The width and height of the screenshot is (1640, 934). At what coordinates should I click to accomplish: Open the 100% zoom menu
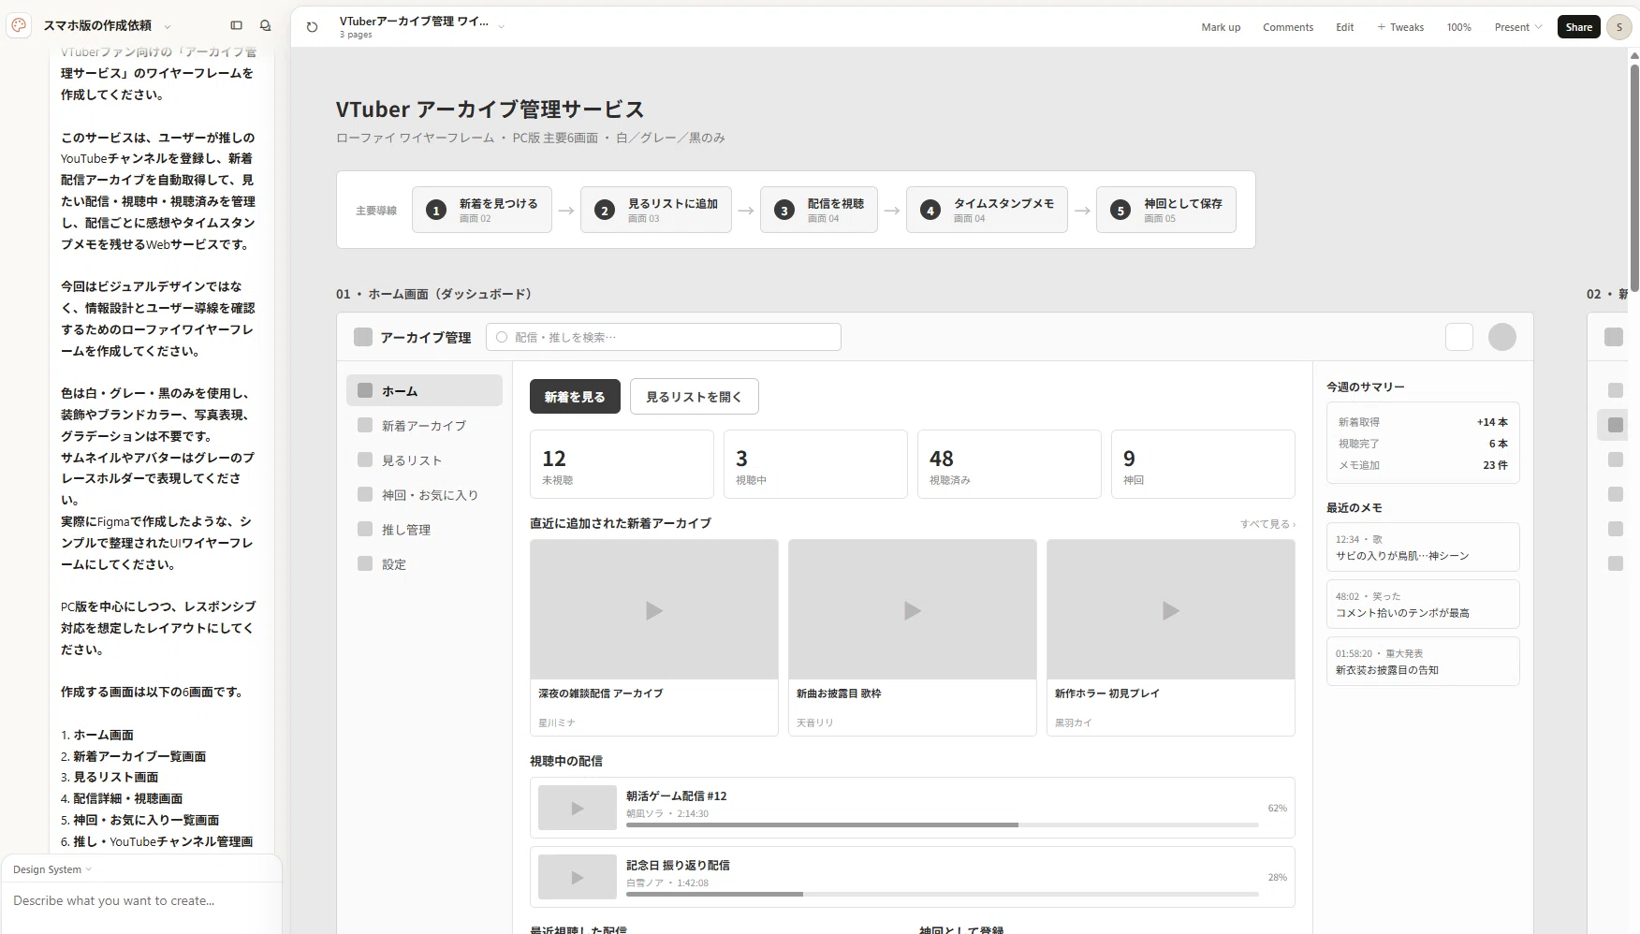tap(1458, 27)
